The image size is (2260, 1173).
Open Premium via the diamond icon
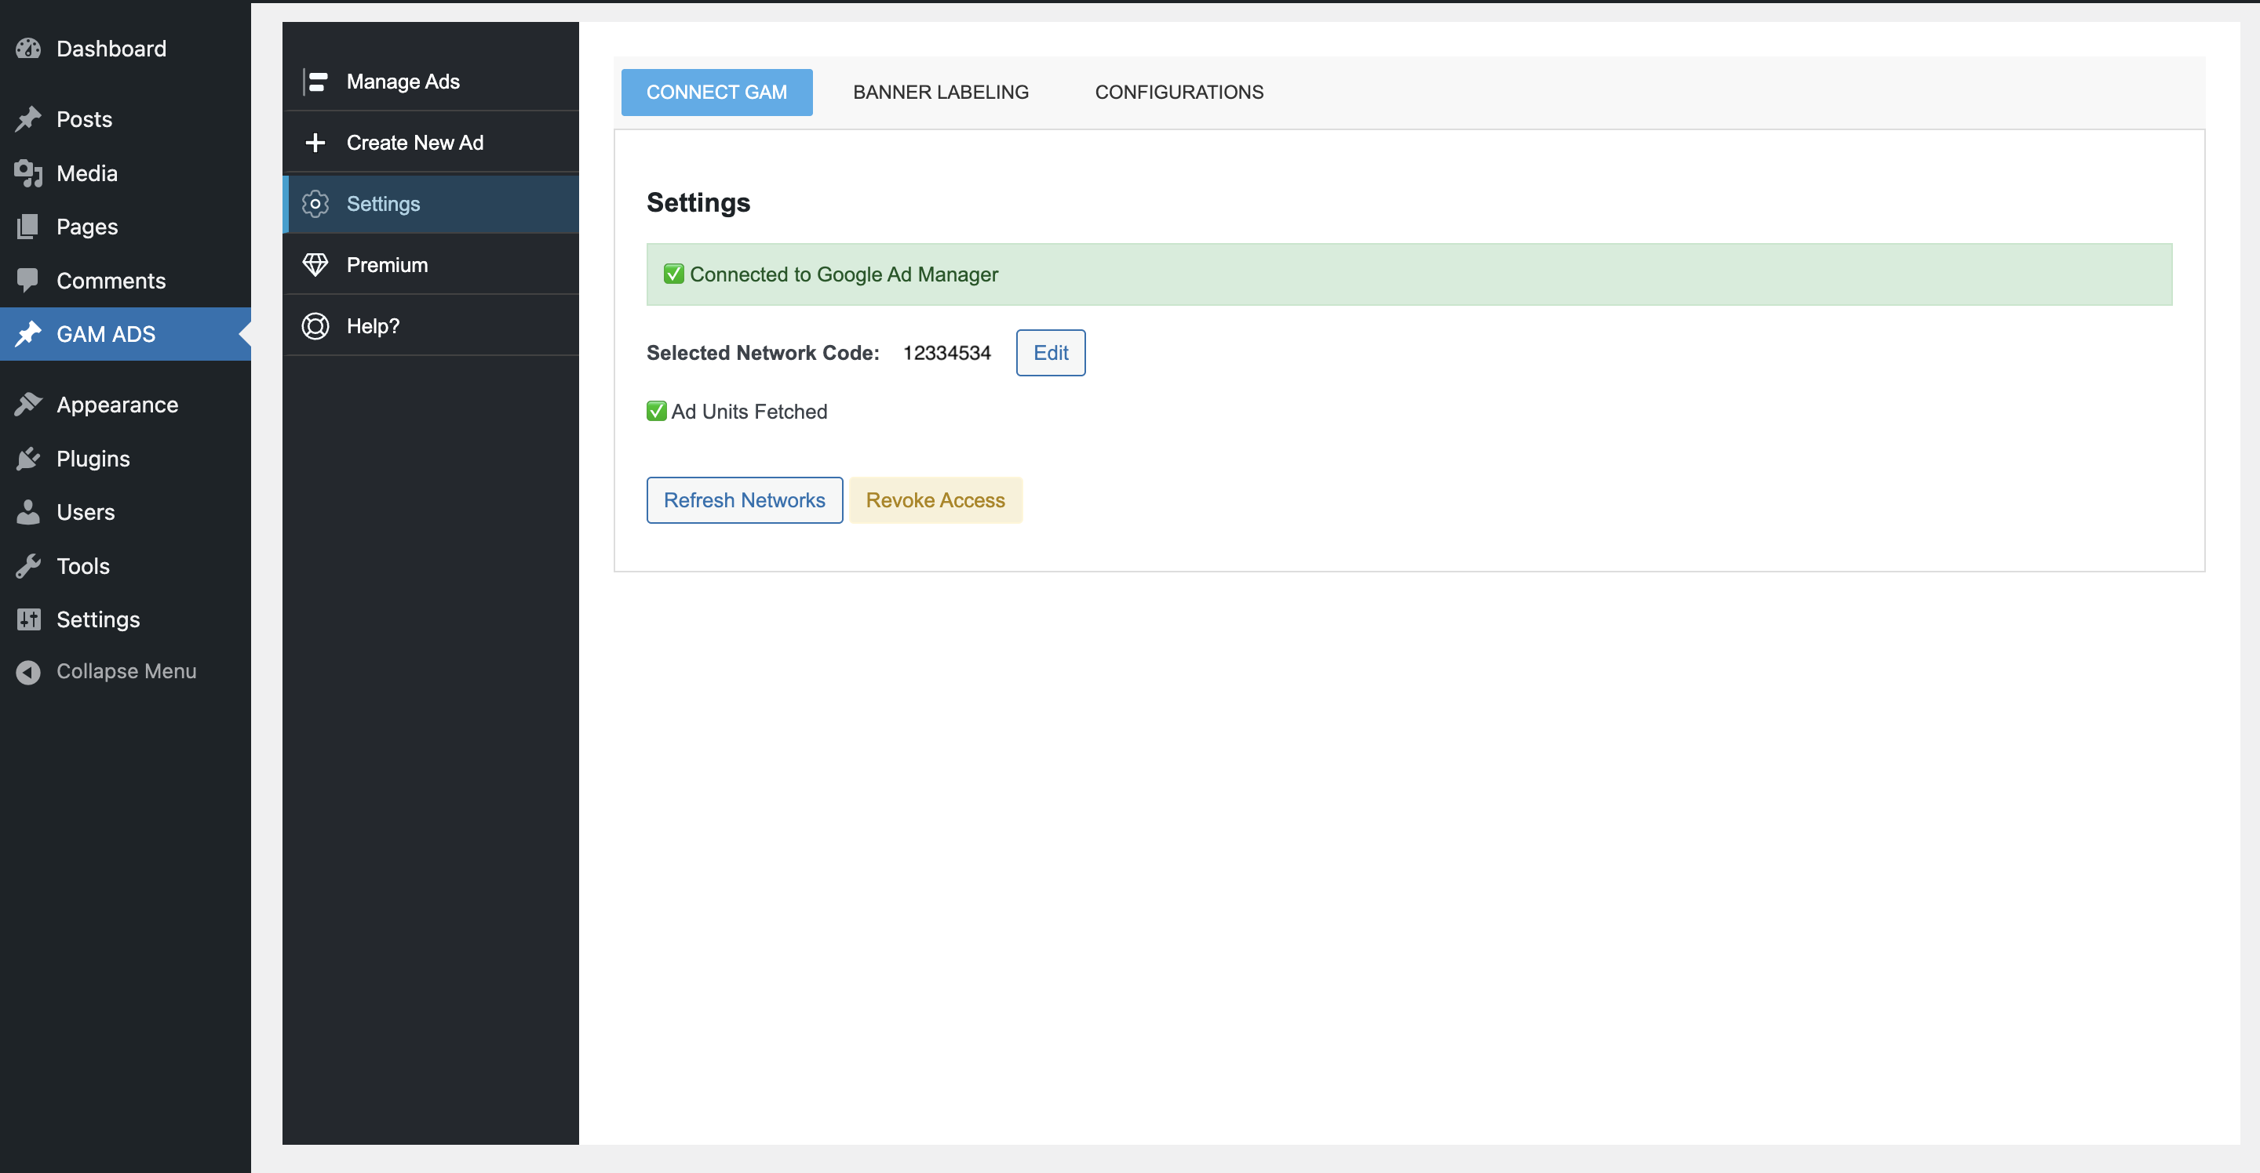(x=315, y=264)
